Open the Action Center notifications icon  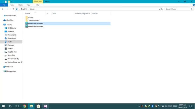pos(190,106)
